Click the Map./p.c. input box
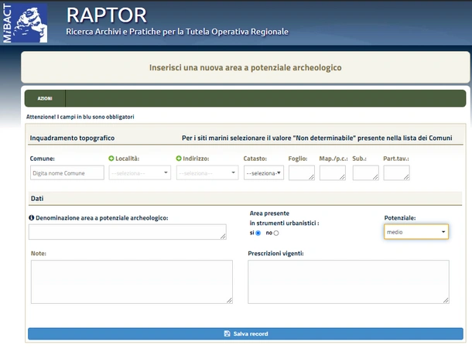The width and height of the screenshot is (472, 348). (332, 173)
